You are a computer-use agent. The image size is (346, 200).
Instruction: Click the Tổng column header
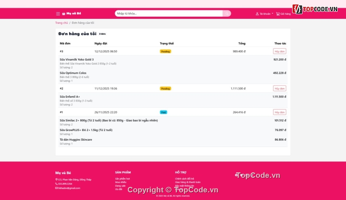[x=242, y=43]
